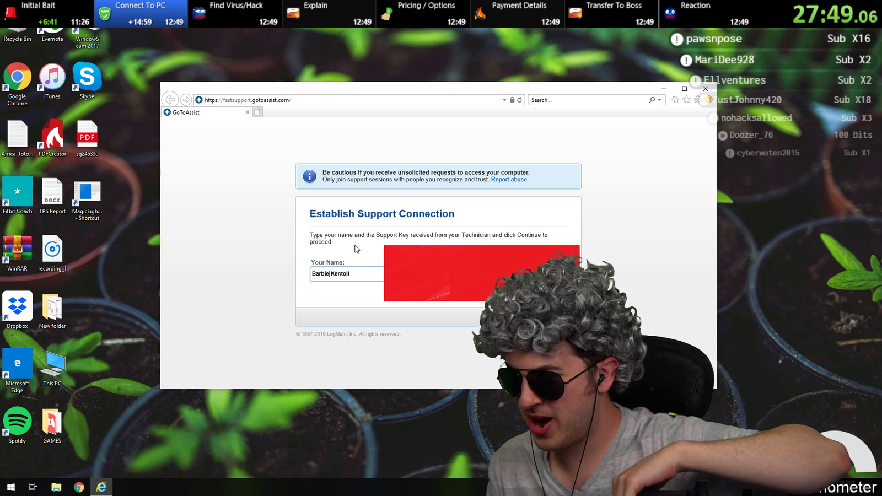Screen dimensions: 882x496
Task: Select the Evernote desktop icon
Action: point(52,35)
